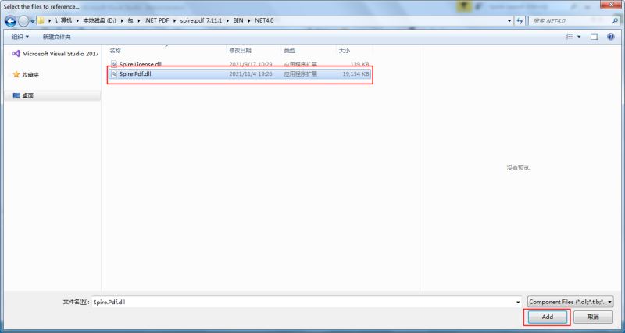Expand the arrow after BIN breadcrumb

(x=249, y=20)
